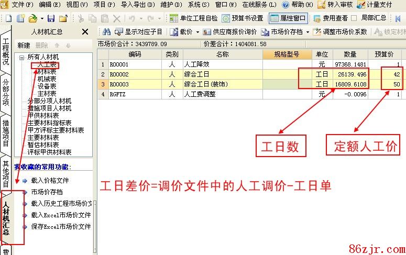Click 显示对应子目 toolbar button
Screen dimensions: 406x255
point(138,32)
